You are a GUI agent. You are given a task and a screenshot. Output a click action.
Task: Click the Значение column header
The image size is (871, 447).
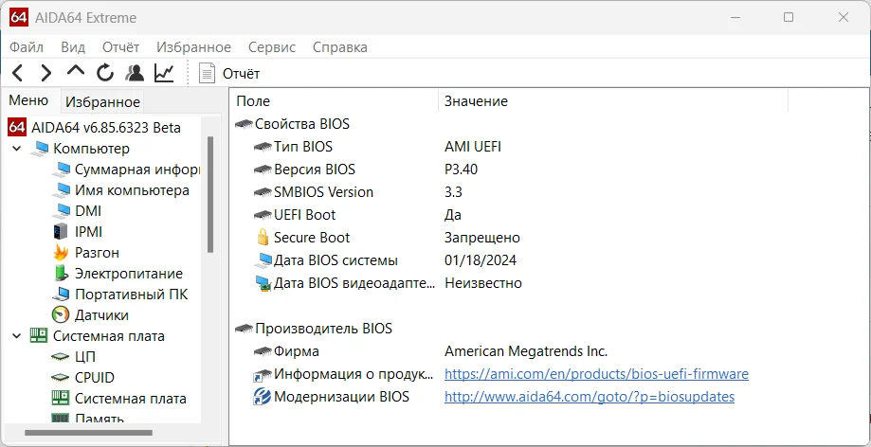(x=612, y=101)
